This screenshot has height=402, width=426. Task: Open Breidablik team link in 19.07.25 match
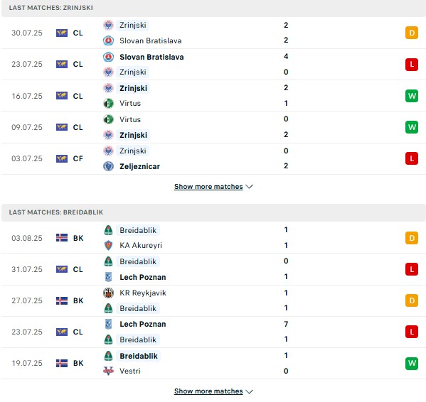coord(139,356)
